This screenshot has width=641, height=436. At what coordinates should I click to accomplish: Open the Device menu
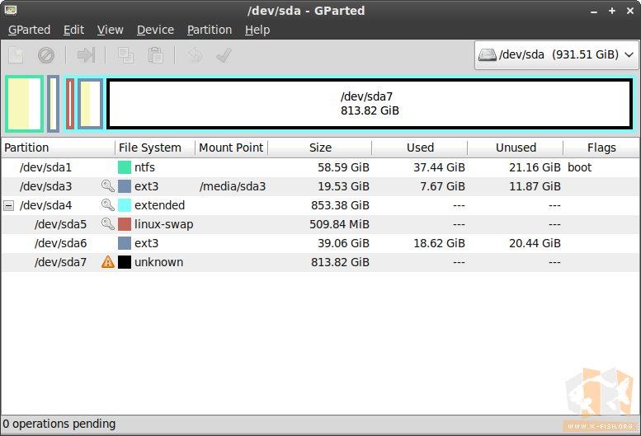point(155,30)
